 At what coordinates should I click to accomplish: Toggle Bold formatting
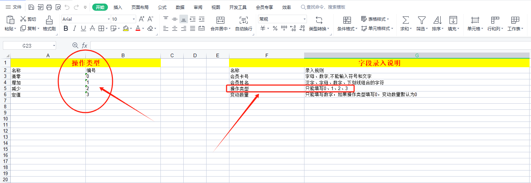click(66, 29)
